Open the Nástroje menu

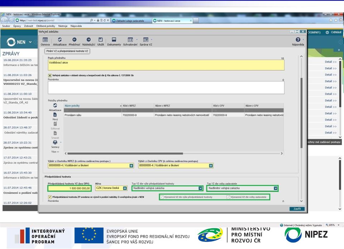tap(63, 26)
